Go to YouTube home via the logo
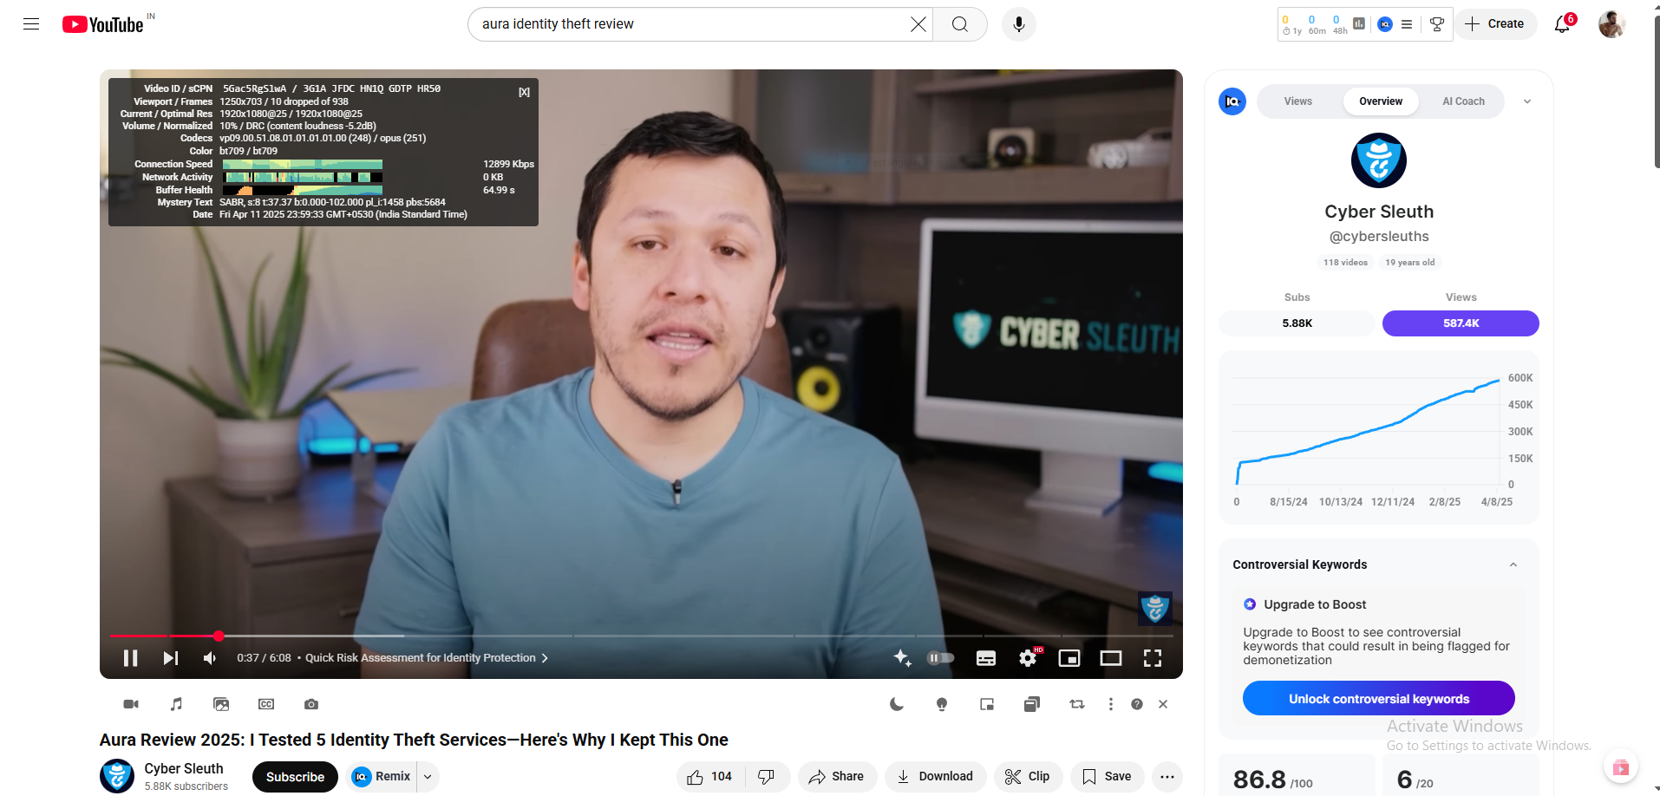This screenshot has height=796, width=1660. point(102,24)
